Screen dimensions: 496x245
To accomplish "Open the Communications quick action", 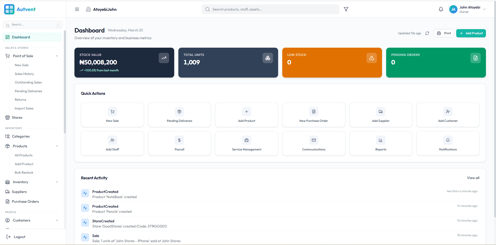I will click(314, 143).
